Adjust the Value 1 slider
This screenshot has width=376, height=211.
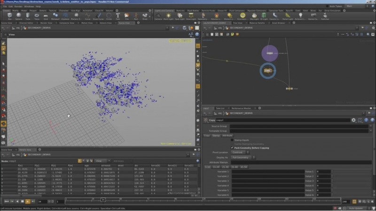352,172
